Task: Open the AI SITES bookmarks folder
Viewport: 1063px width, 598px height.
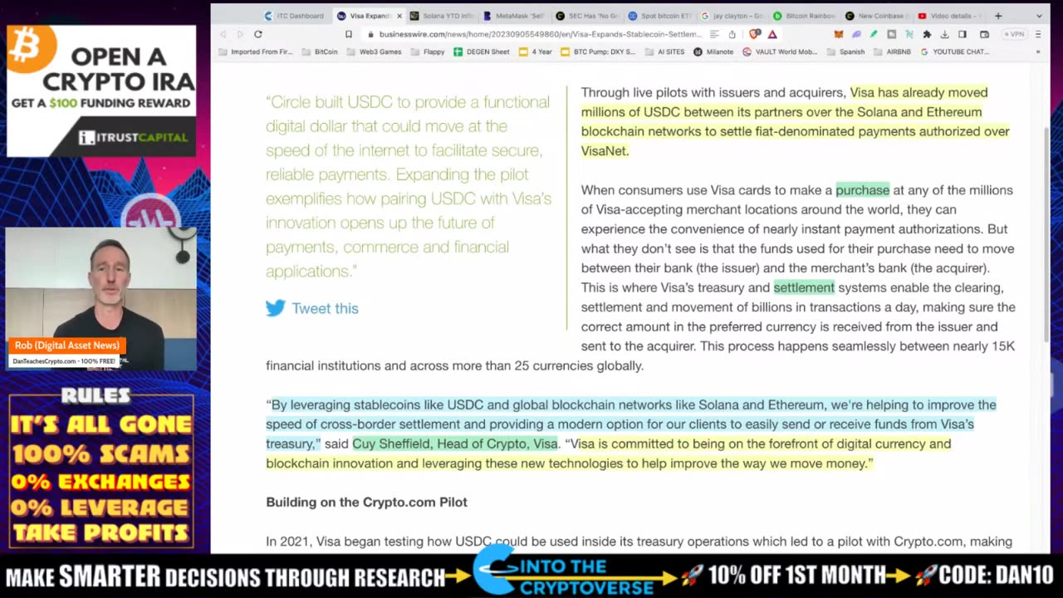Action: click(x=664, y=51)
